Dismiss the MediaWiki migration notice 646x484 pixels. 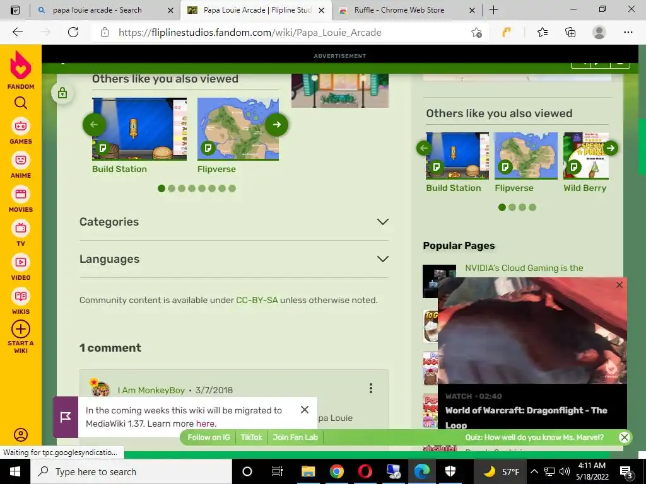(305, 410)
